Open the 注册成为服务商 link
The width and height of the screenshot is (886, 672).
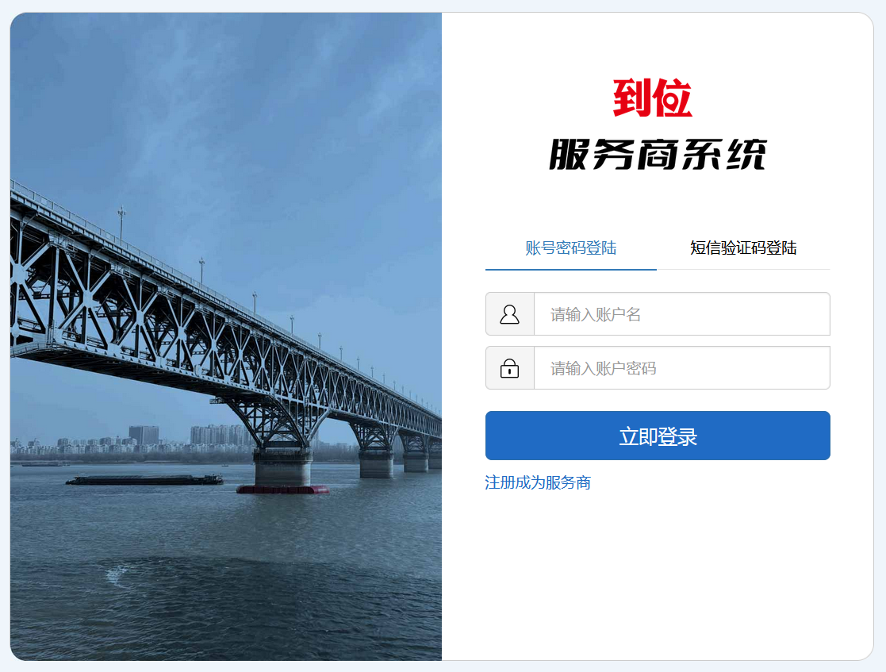tap(538, 482)
